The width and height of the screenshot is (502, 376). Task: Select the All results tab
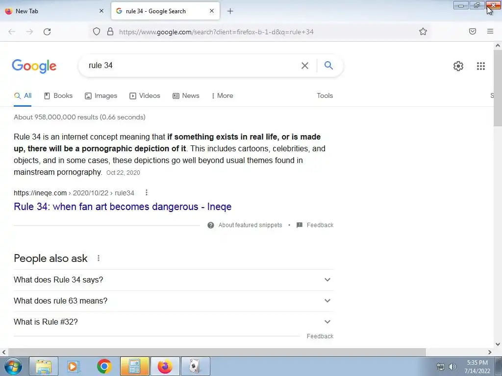point(23,95)
